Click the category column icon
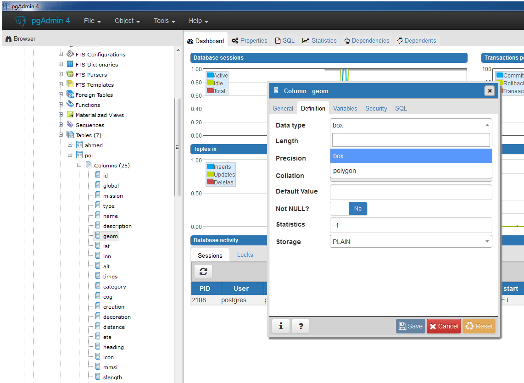This screenshot has height=383, width=524. pos(98,286)
